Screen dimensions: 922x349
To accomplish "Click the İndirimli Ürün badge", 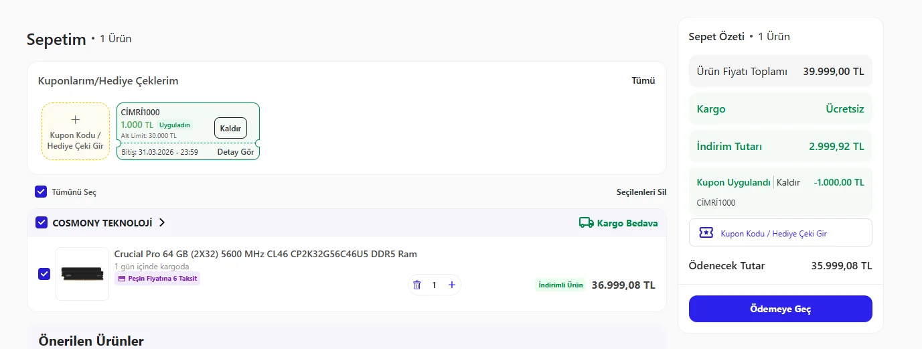I will [x=560, y=285].
